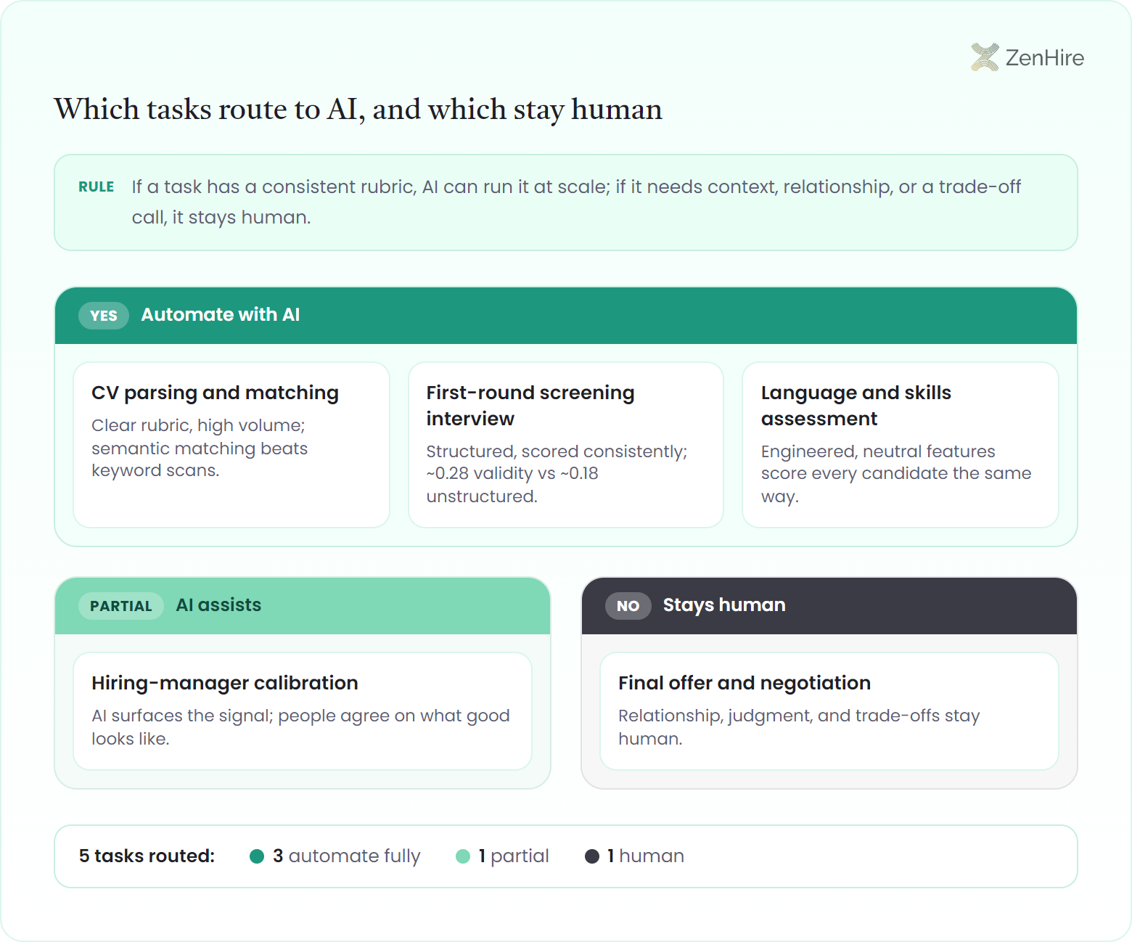Click '1 partial' legend text
Screen dimensions: 1132x942
tap(514, 856)
